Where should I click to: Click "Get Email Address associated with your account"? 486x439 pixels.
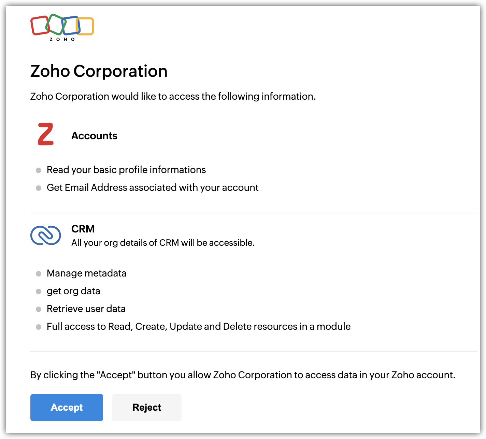[x=153, y=188]
